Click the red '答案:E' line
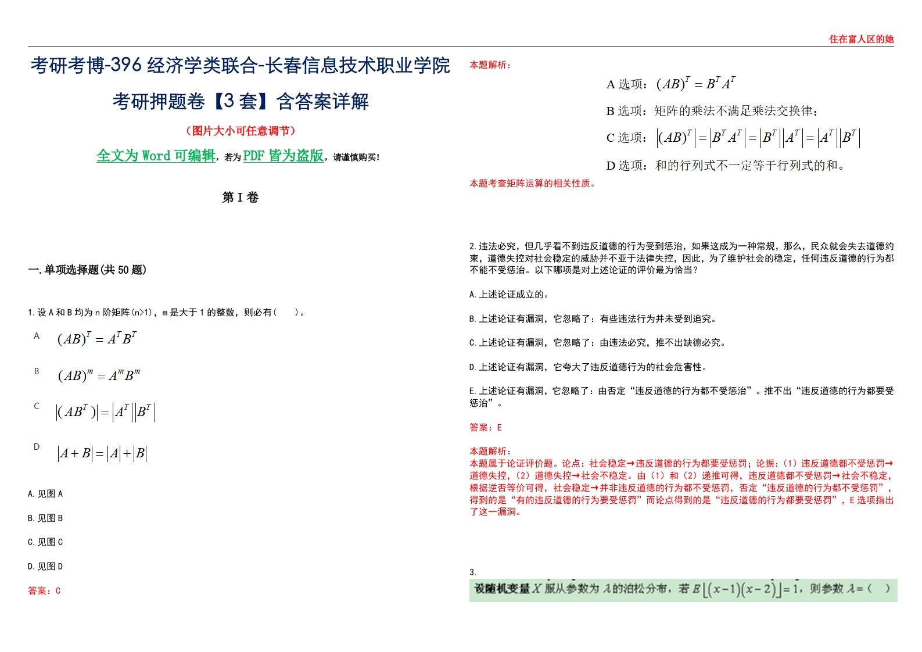 coord(486,428)
